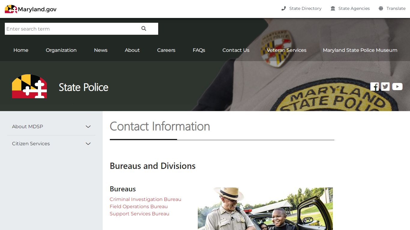The image size is (410, 230).
Task: Open the Careers menu item
Action: pyautogui.click(x=166, y=50)
